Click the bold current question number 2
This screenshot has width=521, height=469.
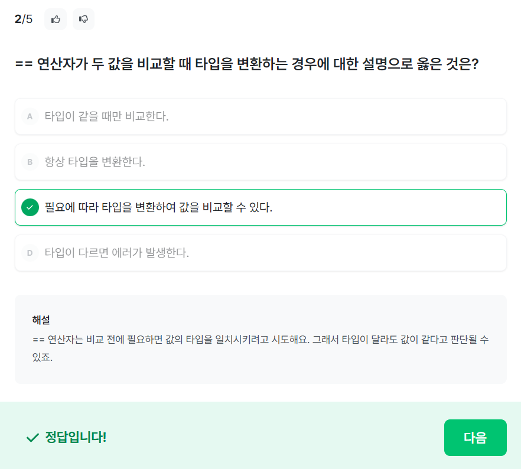click(x=18, y=19)
